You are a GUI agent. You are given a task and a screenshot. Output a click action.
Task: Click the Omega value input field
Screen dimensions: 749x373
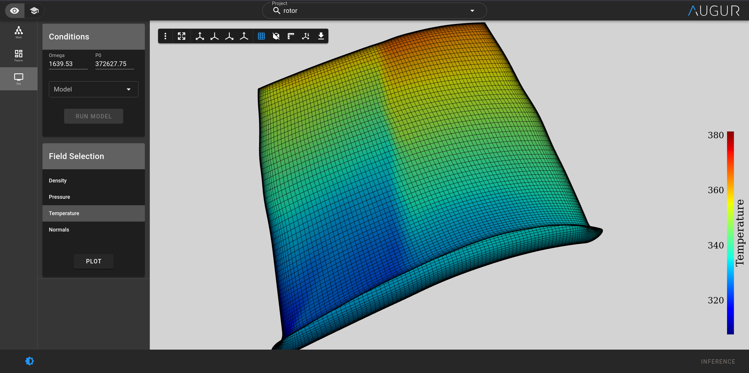pos(68,64)
